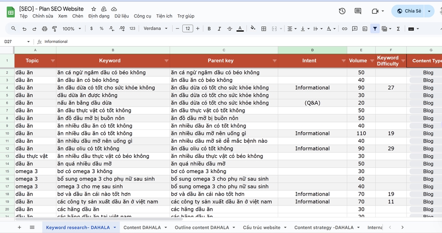Image resolution: width=442 pixels, height=233 pixels.
Task: Redo the last action
Action: pyautogui.click(x=35, y=29)
